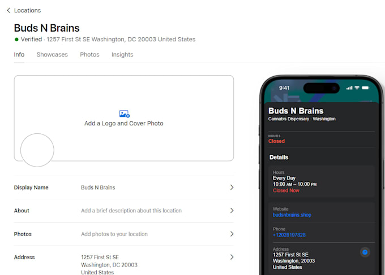
Task: Click the Buds N Brains page heading
Action: point(46,28)
